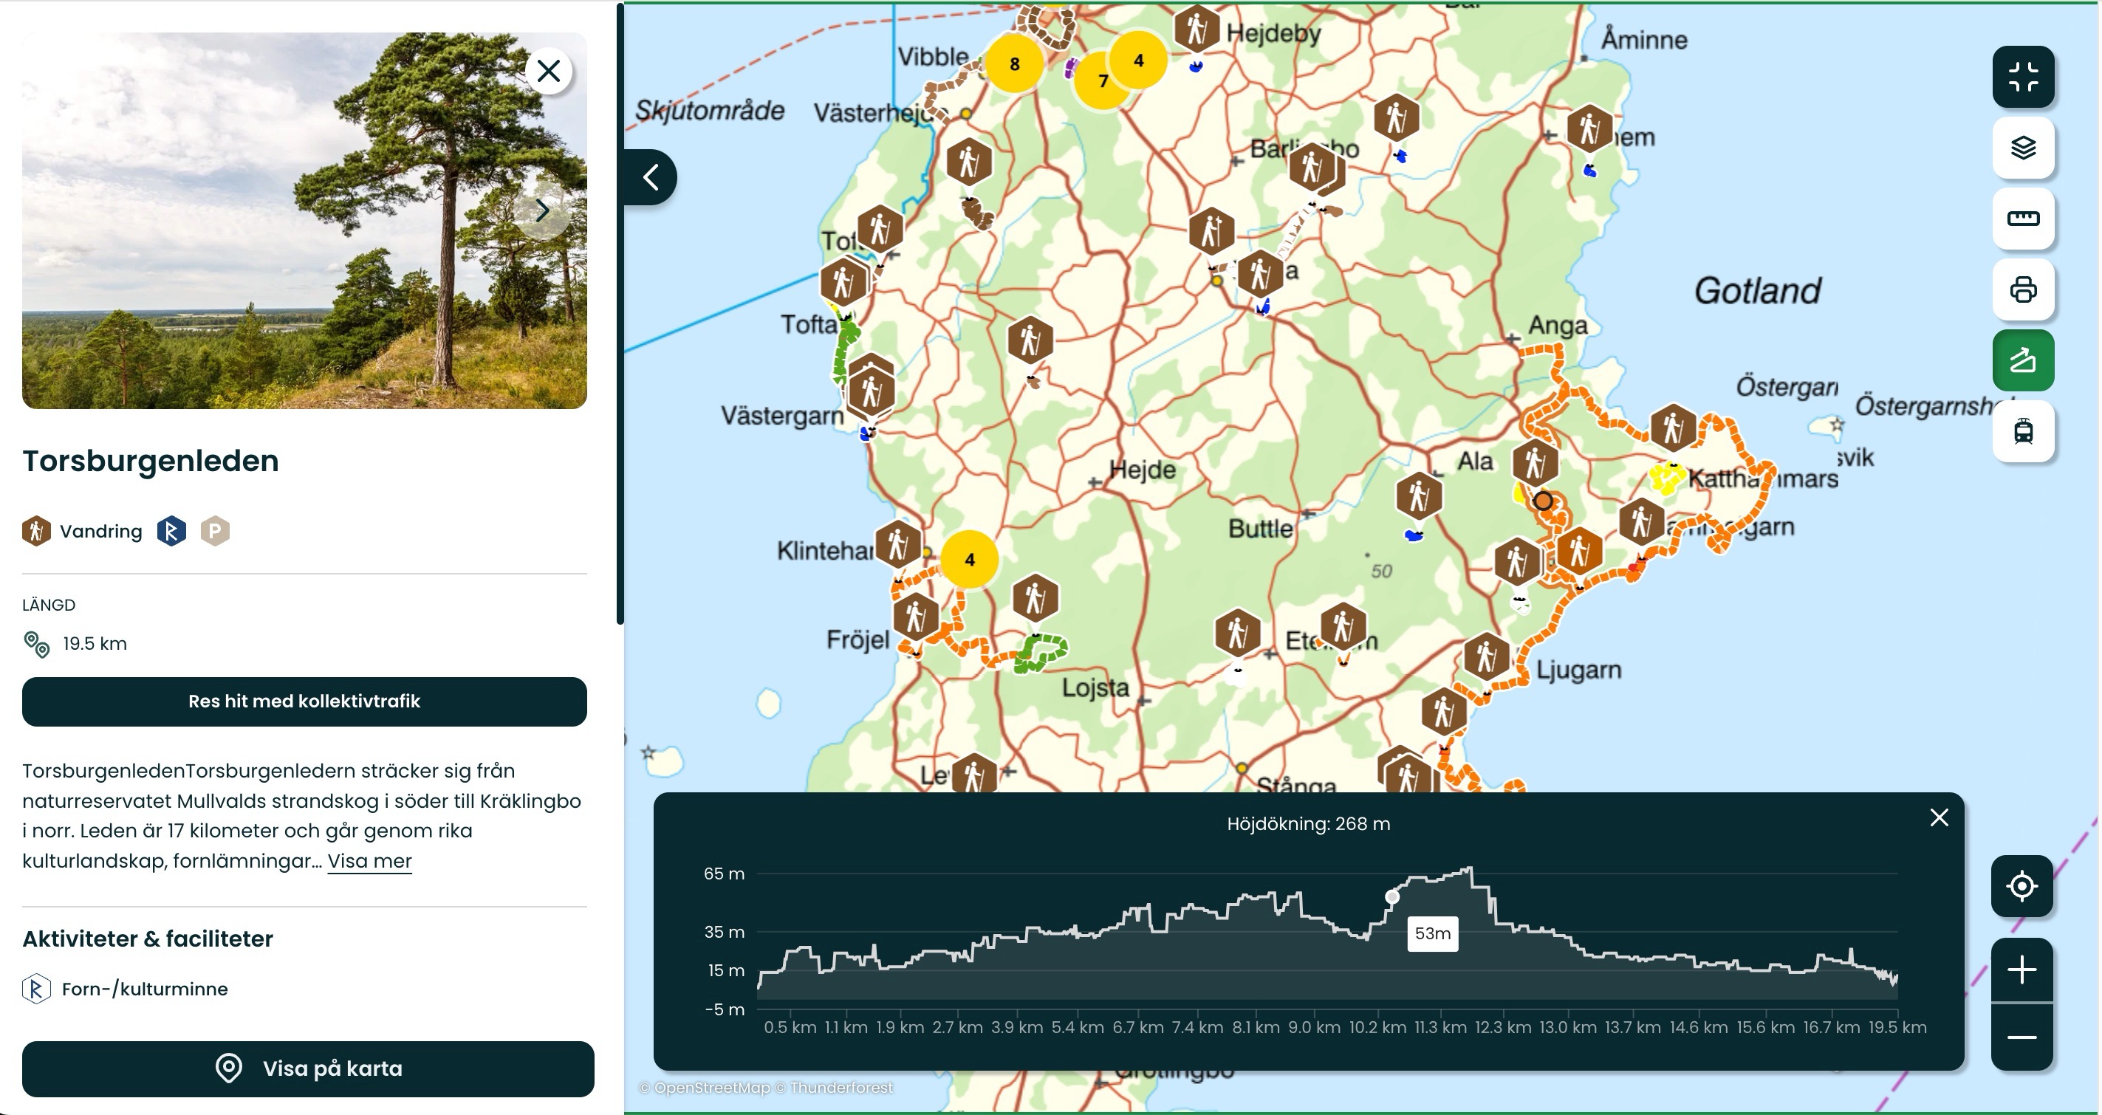Close the elevation profile chart
Viewport: 2102px width, 1115px height.
pos(1939,817)
